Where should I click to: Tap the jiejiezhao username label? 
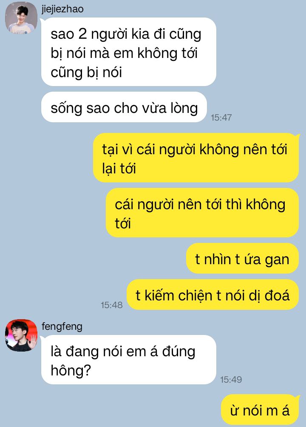pos(62,9)
